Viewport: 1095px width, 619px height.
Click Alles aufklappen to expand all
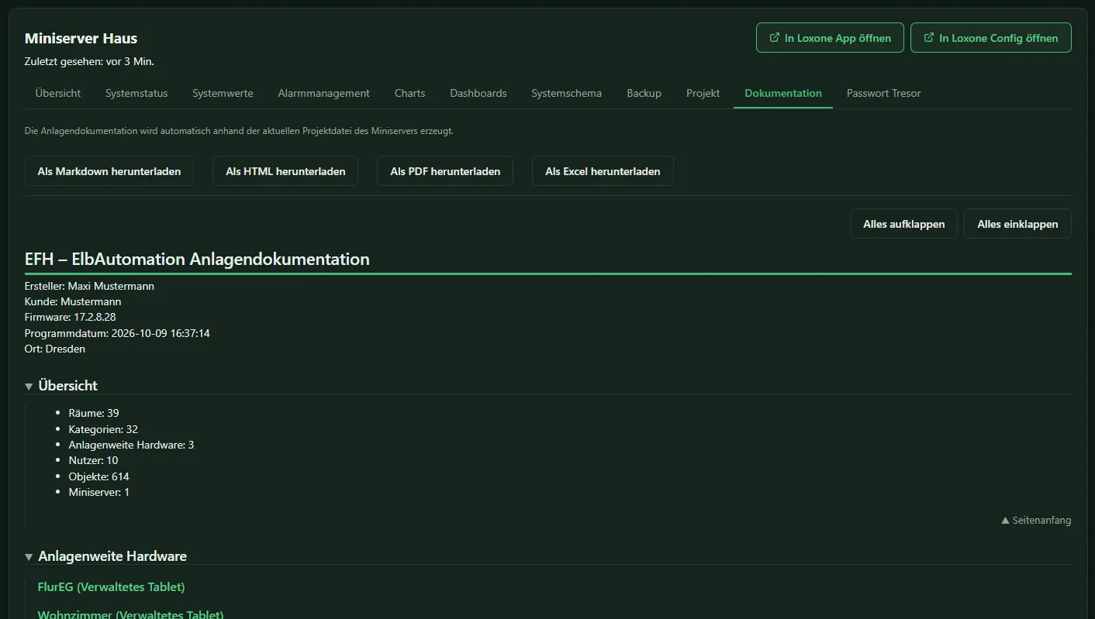click(903, 224)
